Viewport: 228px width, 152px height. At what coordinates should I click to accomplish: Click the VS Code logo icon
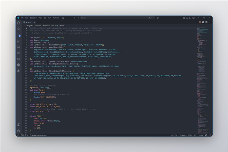[18, 18]
